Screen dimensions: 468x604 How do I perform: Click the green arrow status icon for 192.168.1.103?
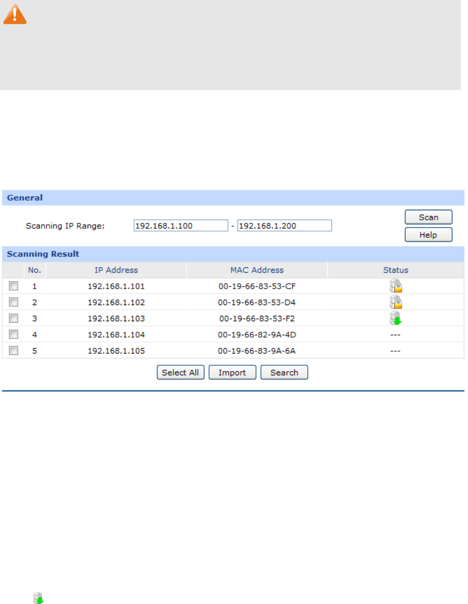tap(396, 318)
